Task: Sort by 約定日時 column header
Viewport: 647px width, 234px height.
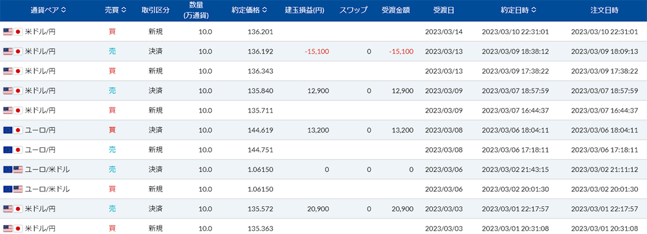Action: pyautogui.click(x=519, y=11)
